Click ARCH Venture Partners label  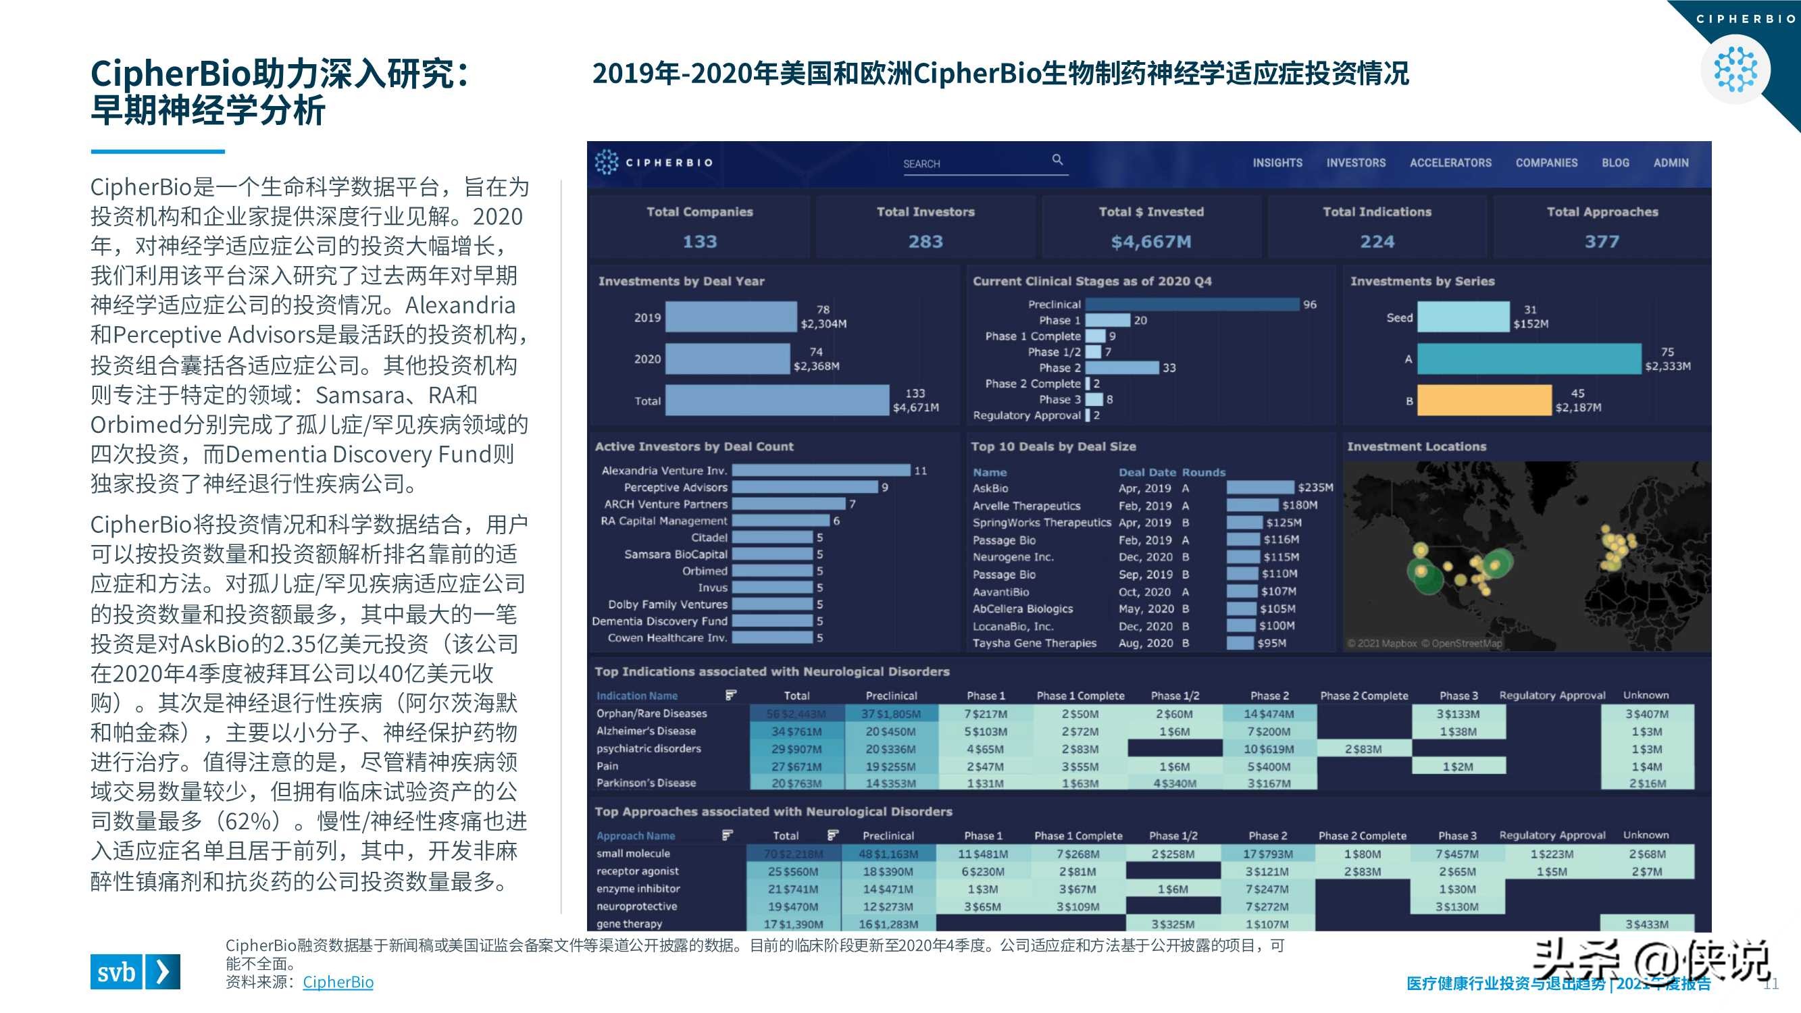(665, 504)
